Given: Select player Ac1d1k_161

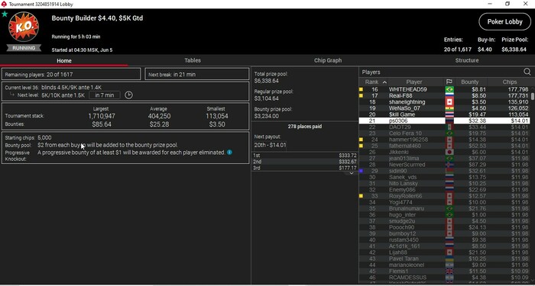Looking at the screenshot, I should [x=444, y=246].
